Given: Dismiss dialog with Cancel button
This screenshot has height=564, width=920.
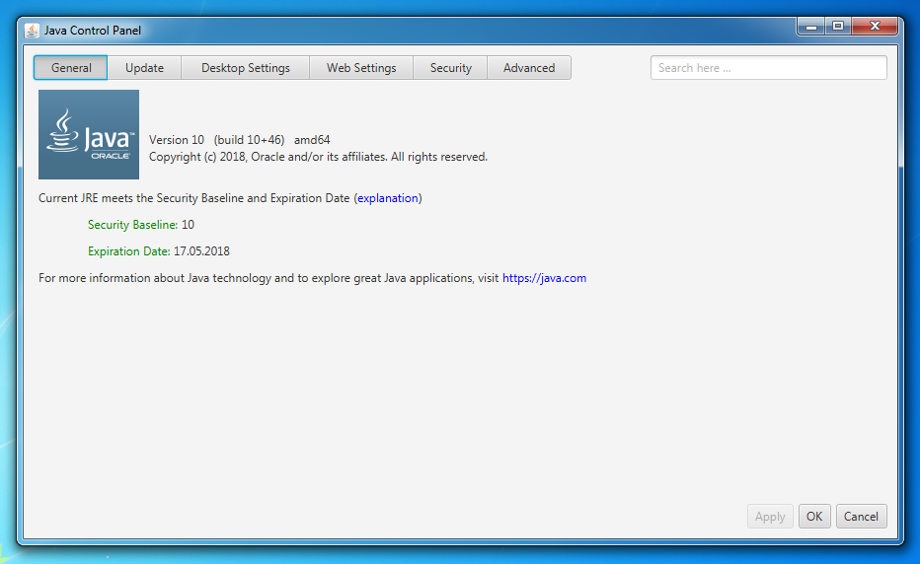Looking at the screenshot, I should pyautogui.click(x=861, y=516).
